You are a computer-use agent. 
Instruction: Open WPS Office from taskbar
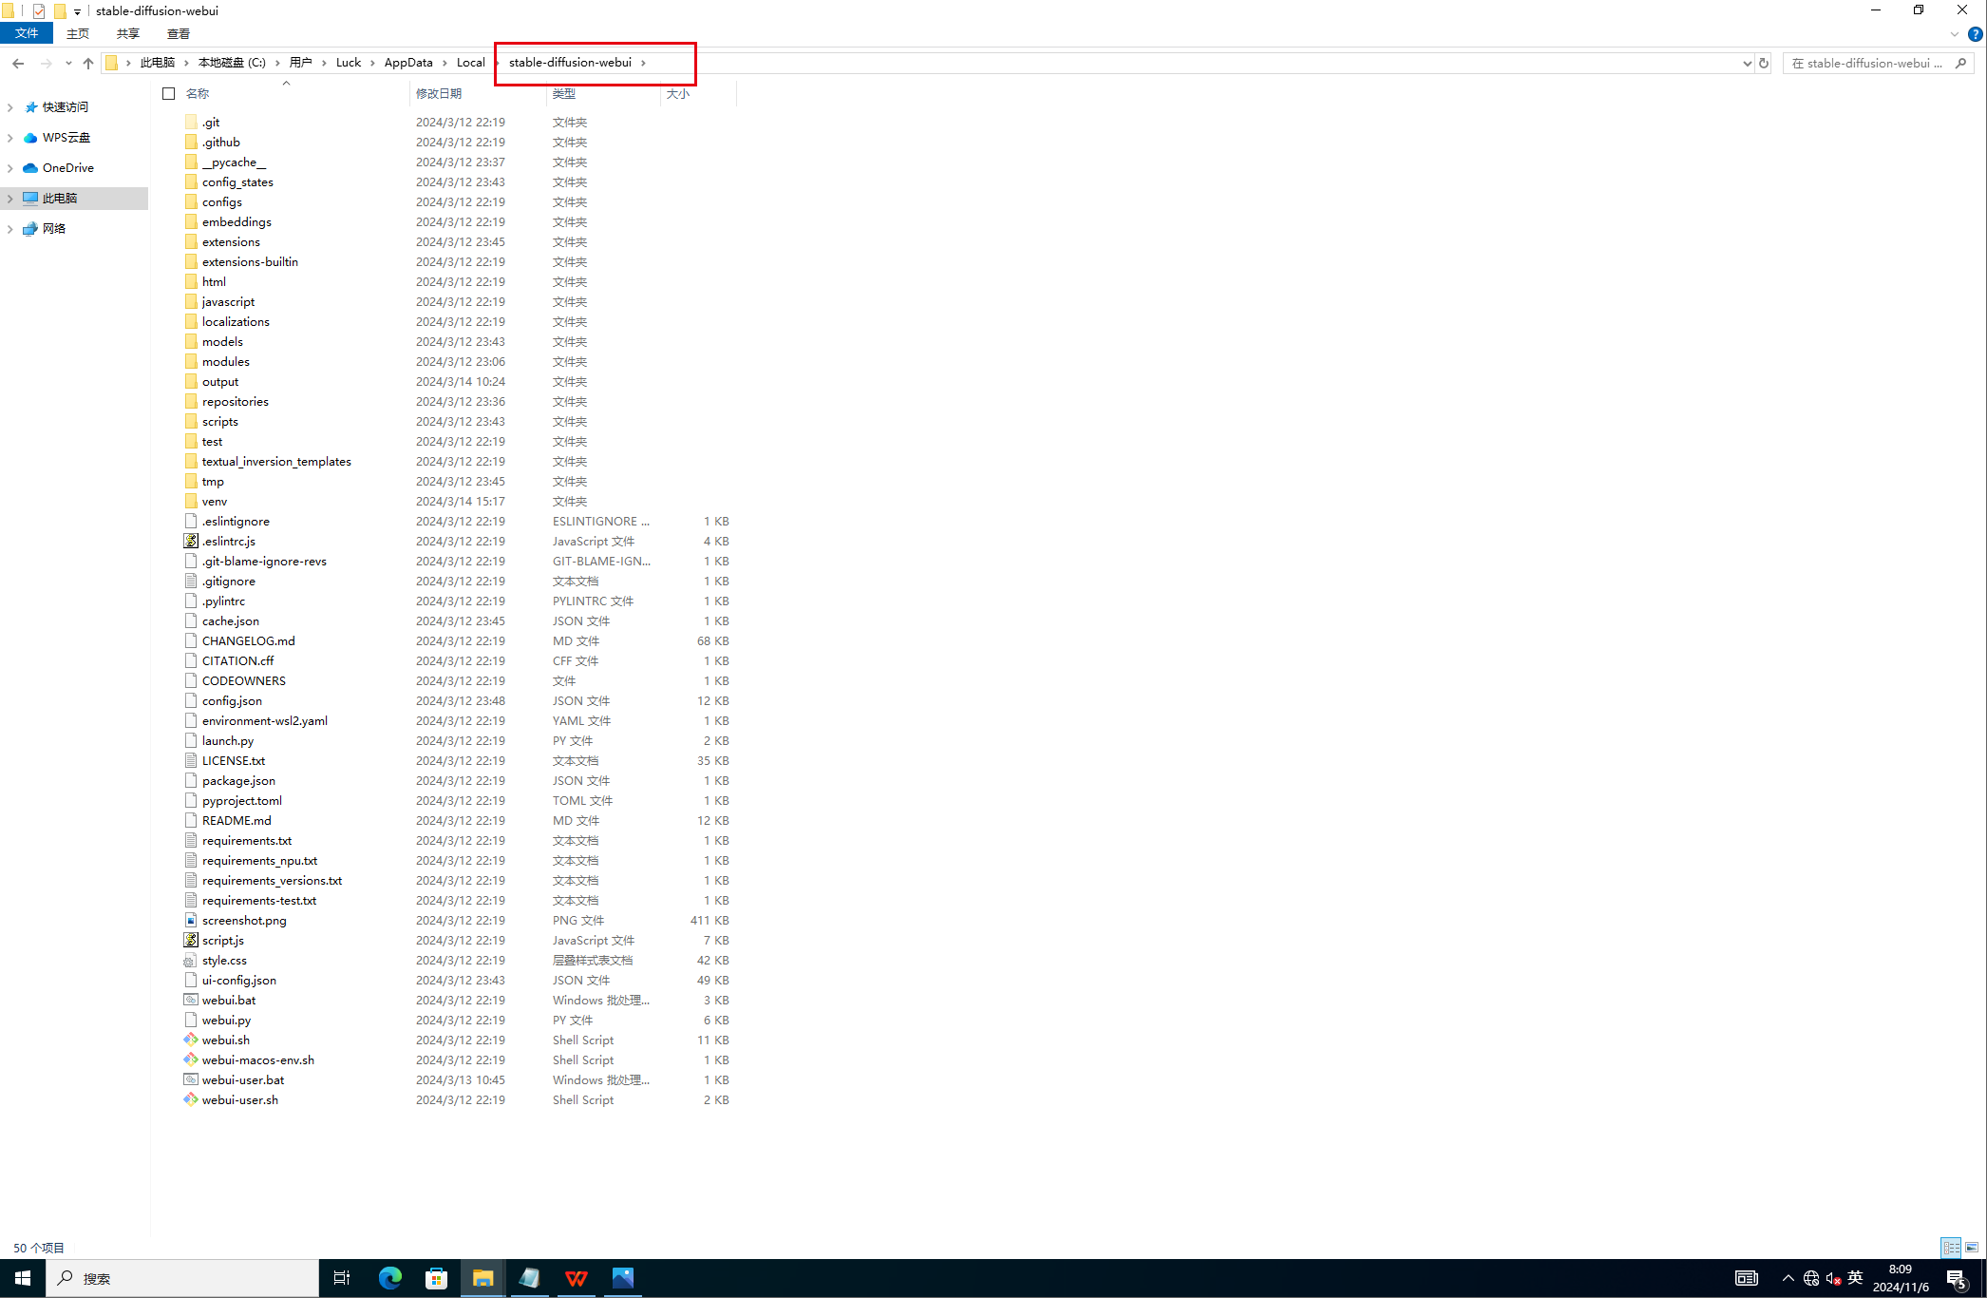point(577,1278)
